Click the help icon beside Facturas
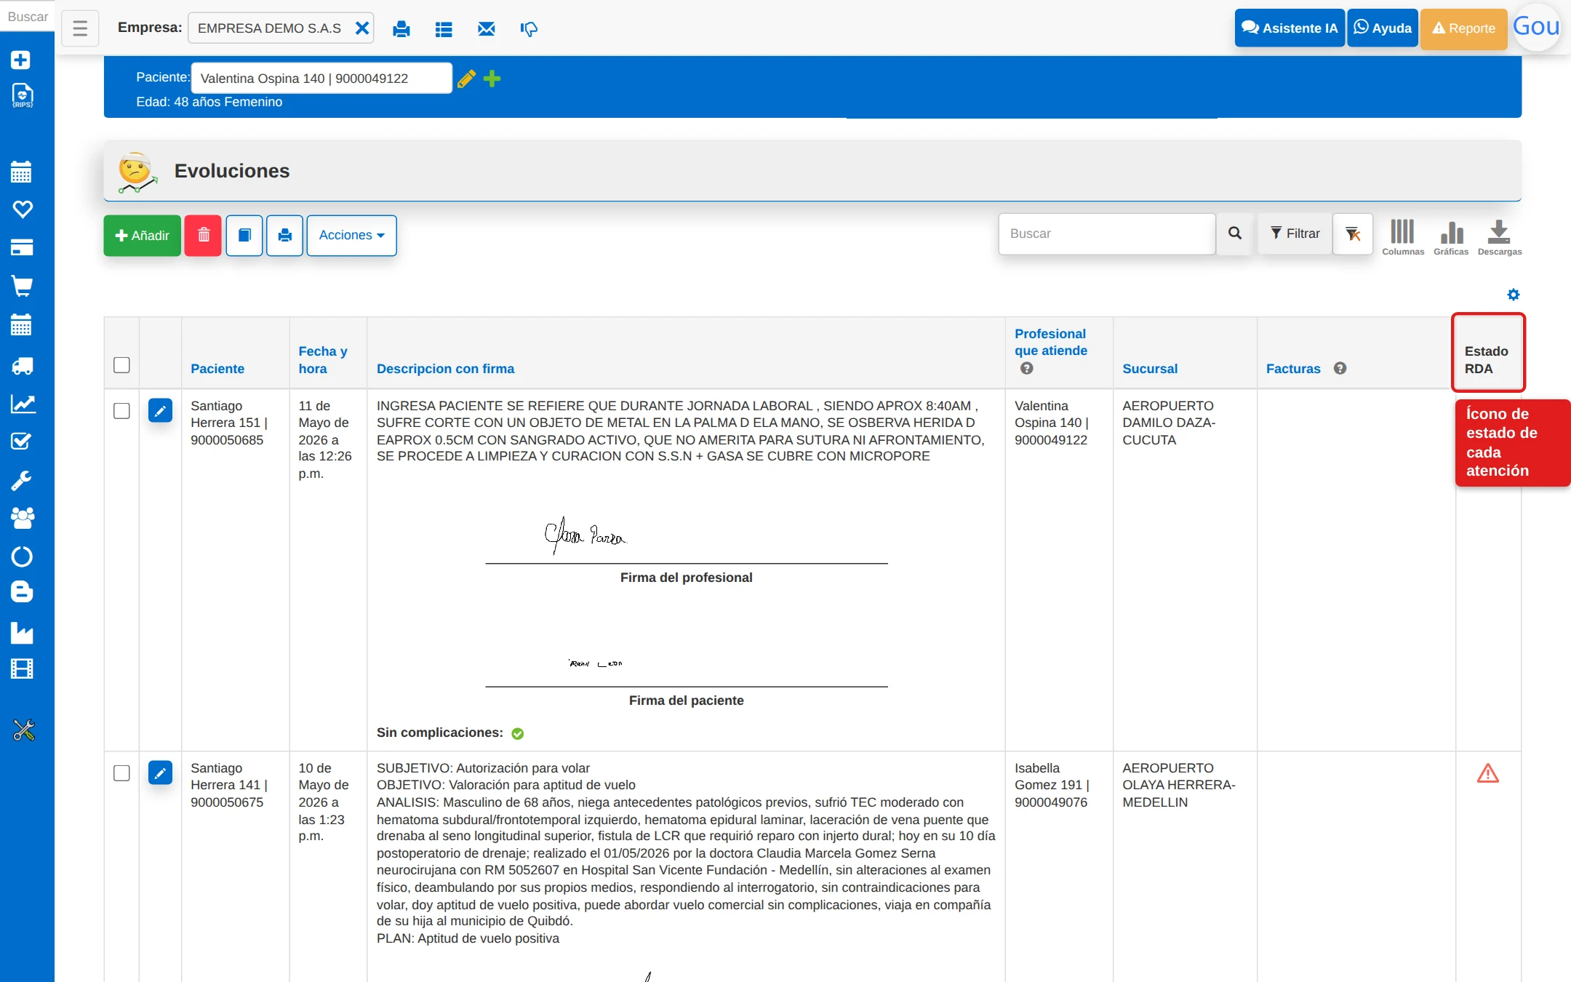Viewport: 1571px width, 982px height. click(x=1340, y=369)
